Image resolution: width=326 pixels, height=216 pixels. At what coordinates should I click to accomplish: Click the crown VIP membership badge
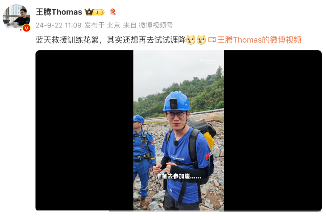click(x=94, y=12)
